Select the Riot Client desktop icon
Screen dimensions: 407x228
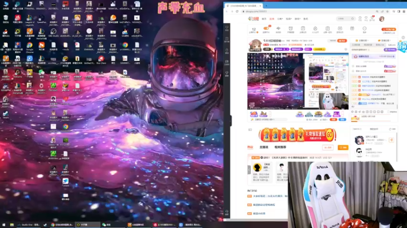pyautogui.click(x=101, y=60)
